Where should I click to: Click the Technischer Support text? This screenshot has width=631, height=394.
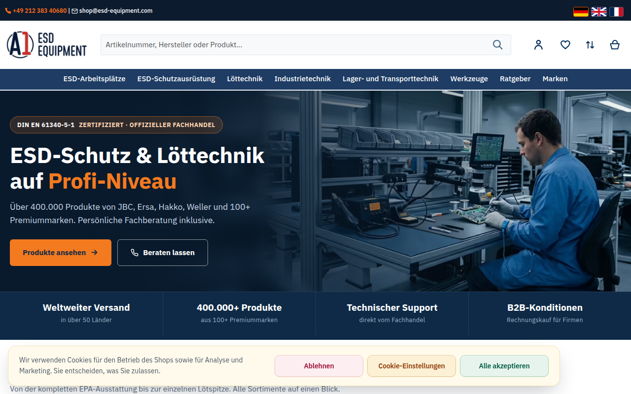click(x=392, y=308)
